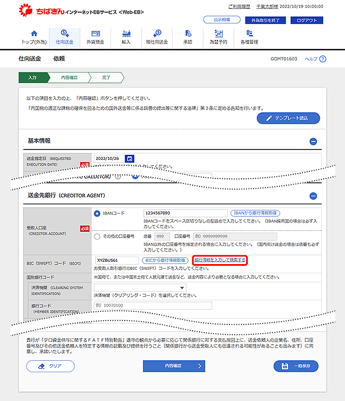Screen dimensions: 345x401
Task: Open the 各種管理 menu icon
Action: click(250, 33)
